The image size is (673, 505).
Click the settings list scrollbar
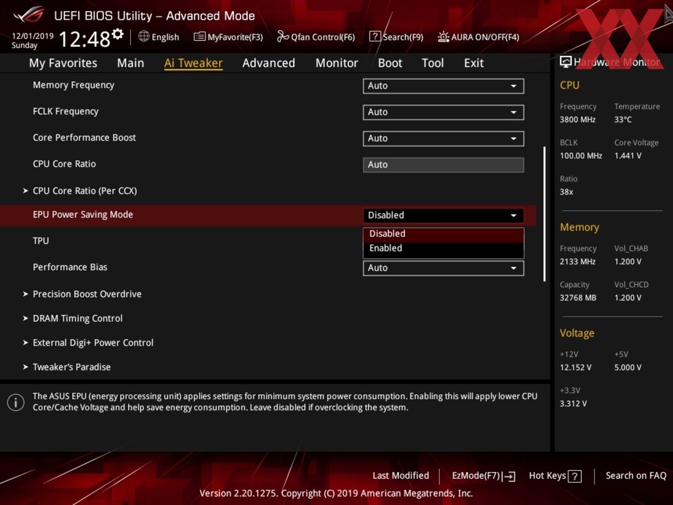544,214
